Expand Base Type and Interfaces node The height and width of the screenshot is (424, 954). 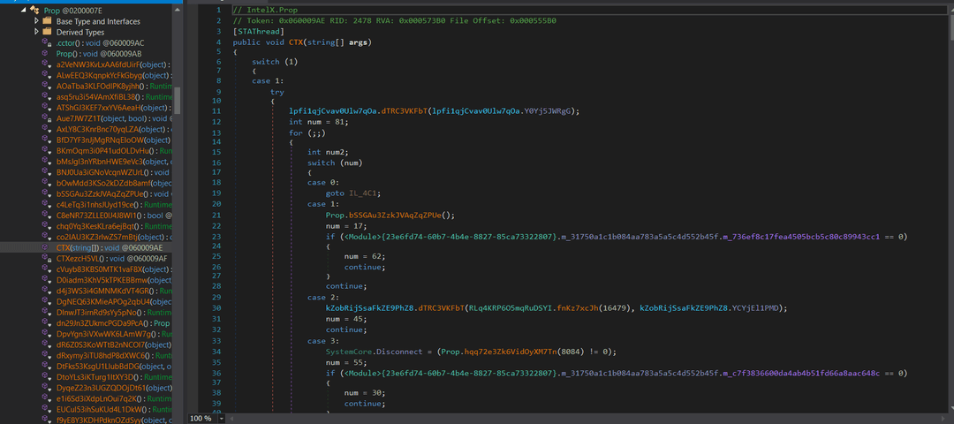(x=36, y=21)
